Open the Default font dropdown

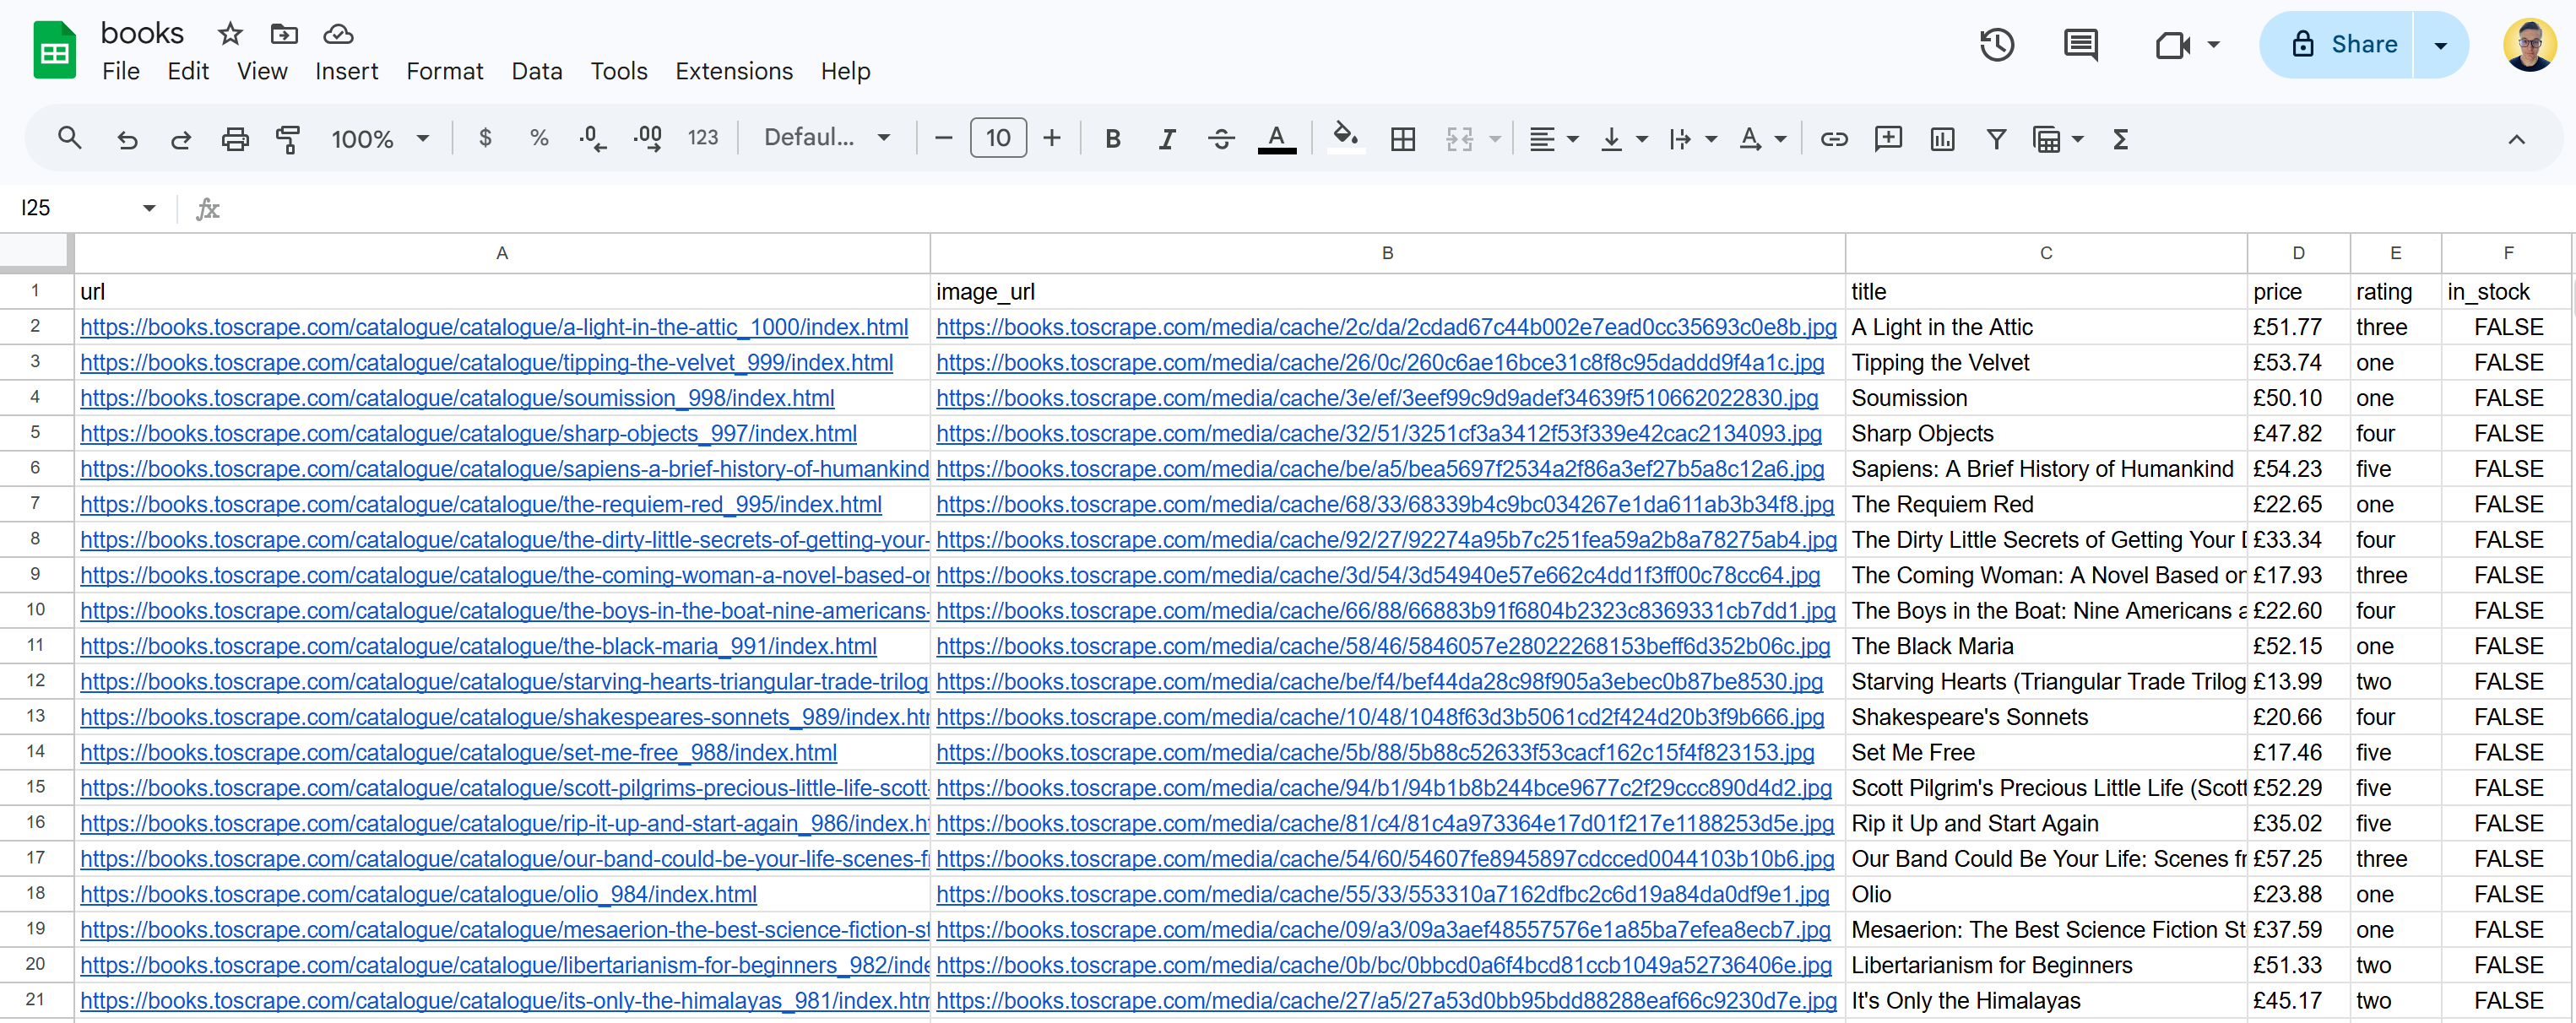point(827,138)
